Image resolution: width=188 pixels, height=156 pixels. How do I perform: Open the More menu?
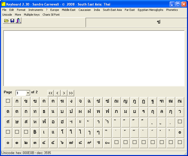18,15
